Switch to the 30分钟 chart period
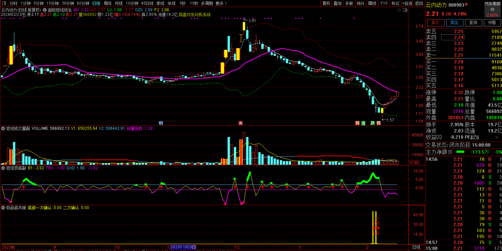The height and width of the screenshot is (251, 502). click(68, 3)
